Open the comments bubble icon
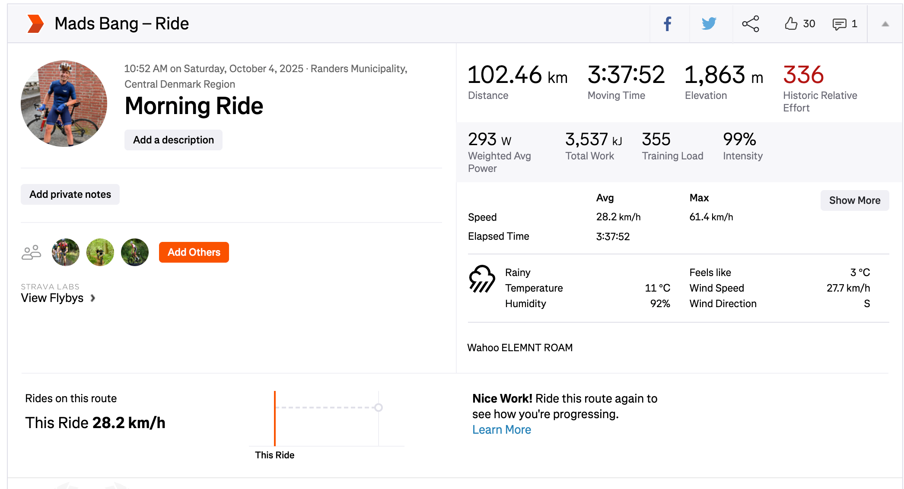This screenshot has height=489, width=904. tap(839, 24)
